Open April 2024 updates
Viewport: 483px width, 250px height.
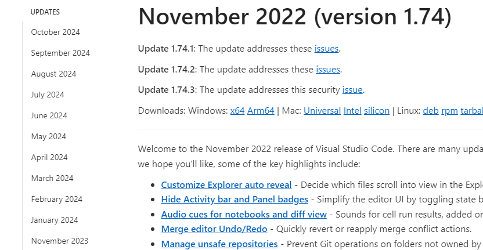click(49, 157)
